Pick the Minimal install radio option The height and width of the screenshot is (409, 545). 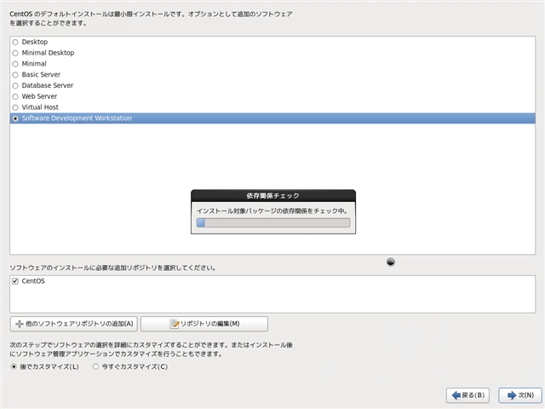click(x=15, y=64)
